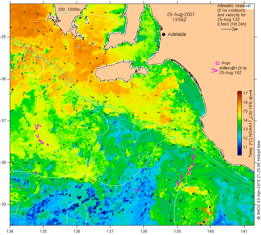Click the magenta drifter track near 139.5E 38S

pos(186,166)
